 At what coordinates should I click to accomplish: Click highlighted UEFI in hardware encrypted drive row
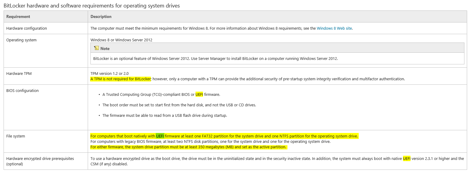point(407,158)
